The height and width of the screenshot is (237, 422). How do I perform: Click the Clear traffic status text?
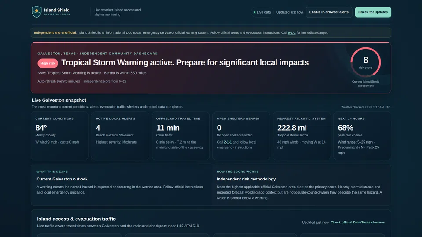point(164,135)
